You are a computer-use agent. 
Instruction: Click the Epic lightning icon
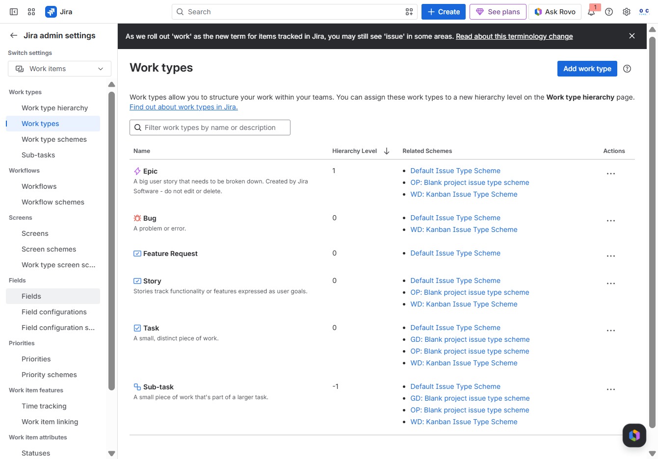click(137, 171)
